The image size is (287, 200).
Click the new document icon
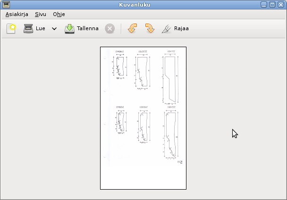click(11, 28)
